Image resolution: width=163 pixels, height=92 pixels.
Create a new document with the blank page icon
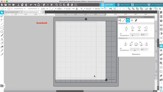coord(2,5)
